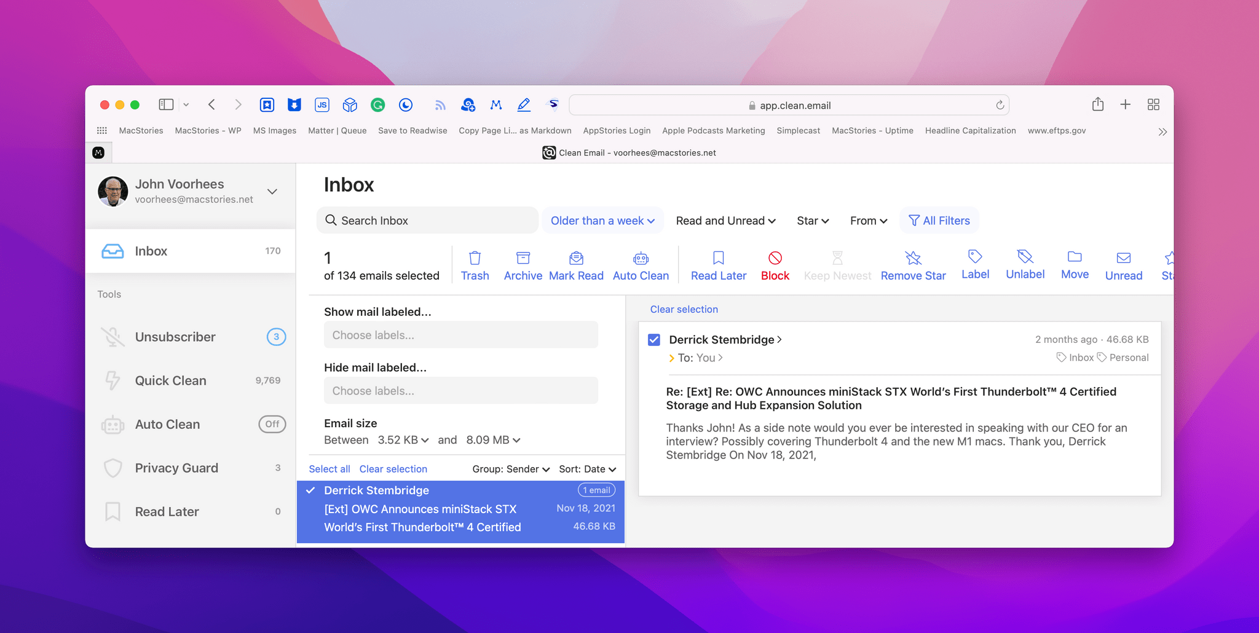Click All Filters button

pos(939,221)
